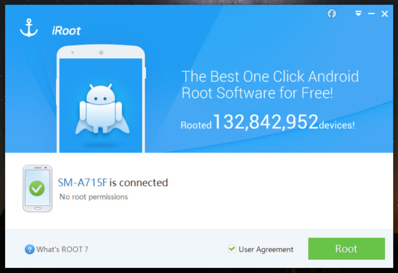
Task: Open the What's ROOT ? help link
Action: [x=62, y=249]
